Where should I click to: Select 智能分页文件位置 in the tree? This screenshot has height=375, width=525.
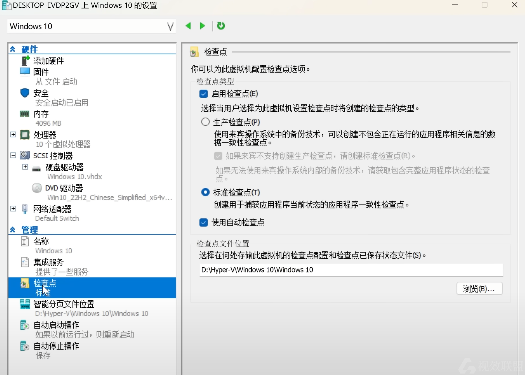(x=64, y=304)
